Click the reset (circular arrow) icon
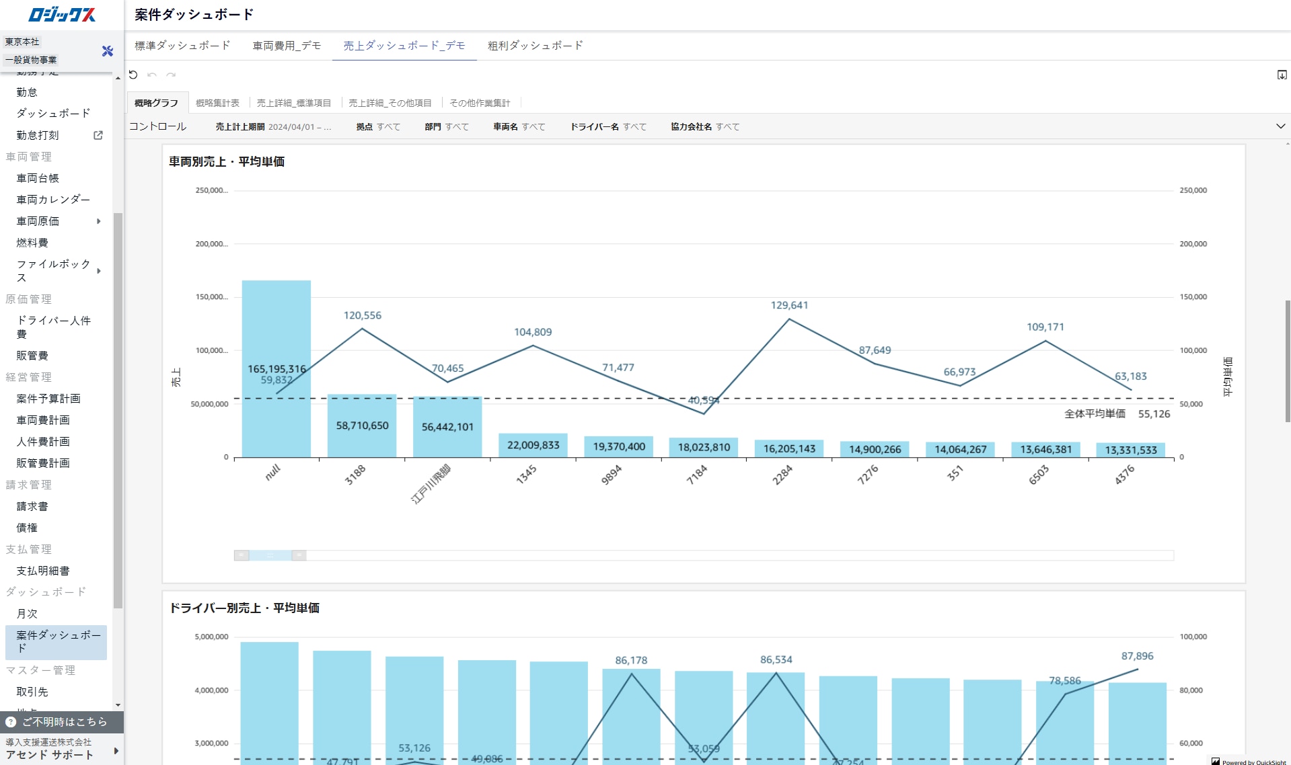 pos(133,75)
